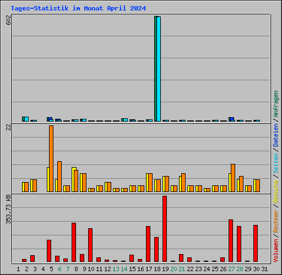Click the '602' y-axis maximum label
The width and height of the screenshot is (282, 275).
coord(8,20)
